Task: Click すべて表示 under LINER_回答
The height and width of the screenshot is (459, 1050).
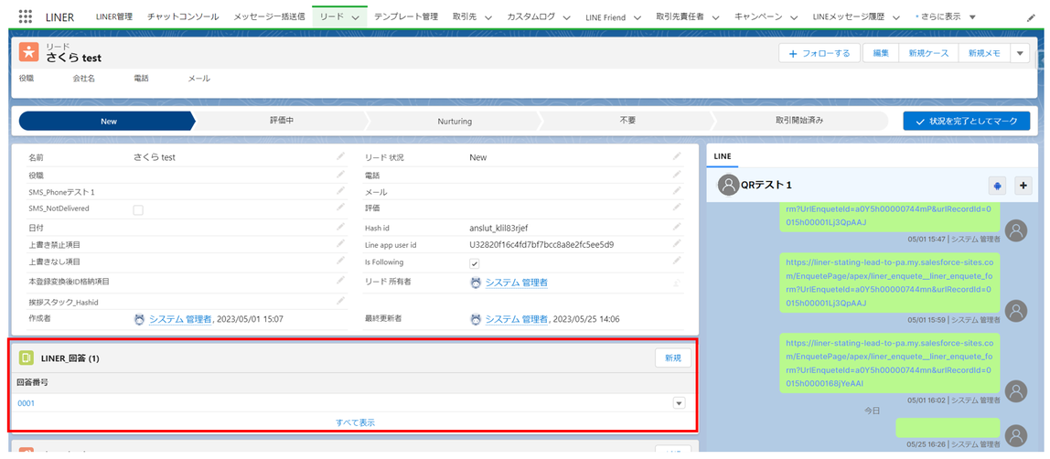Action: click(x=355, y=422)
